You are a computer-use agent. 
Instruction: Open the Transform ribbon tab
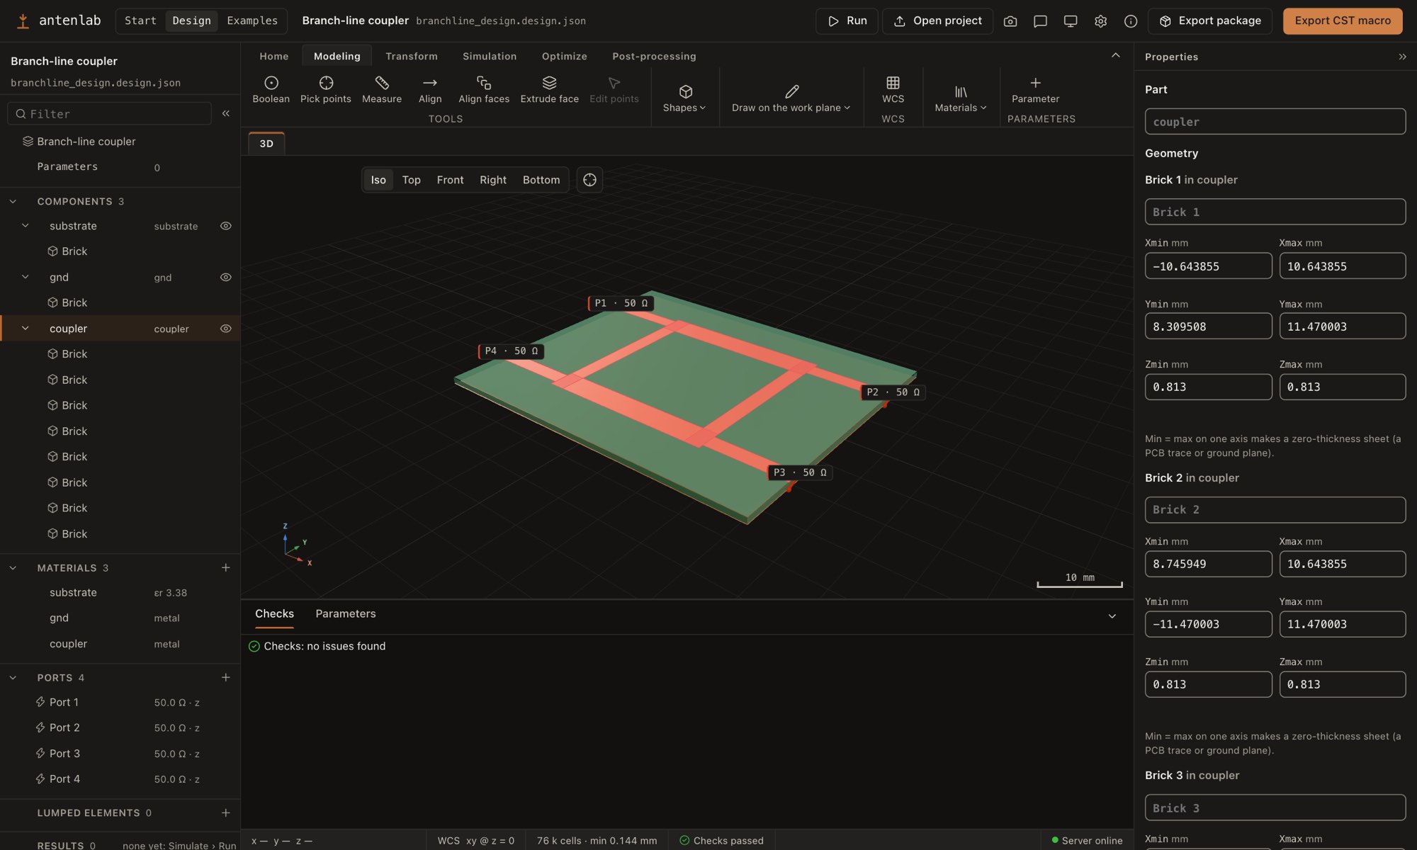[411, 56]
